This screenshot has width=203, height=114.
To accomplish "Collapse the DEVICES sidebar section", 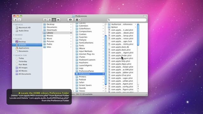I will (x=14, y=25).
